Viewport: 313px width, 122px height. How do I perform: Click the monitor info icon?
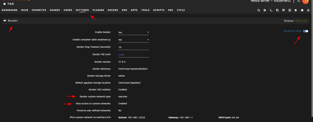(290, 10)
